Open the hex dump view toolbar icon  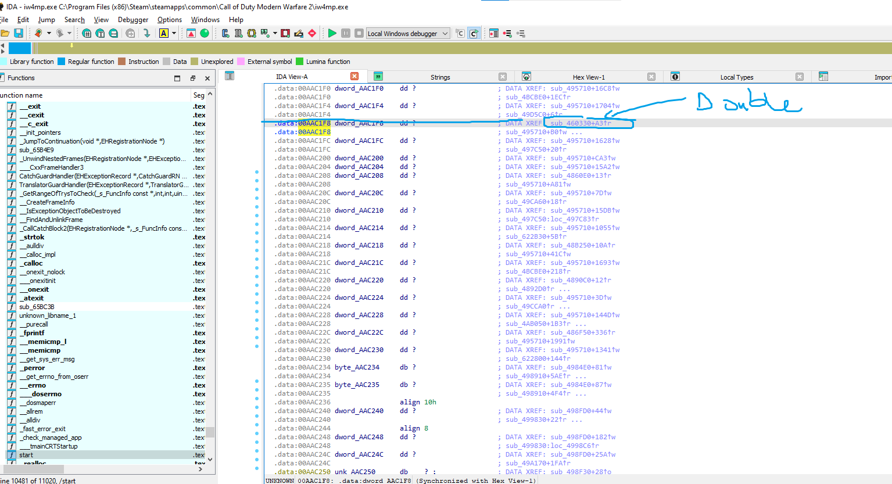87,33
